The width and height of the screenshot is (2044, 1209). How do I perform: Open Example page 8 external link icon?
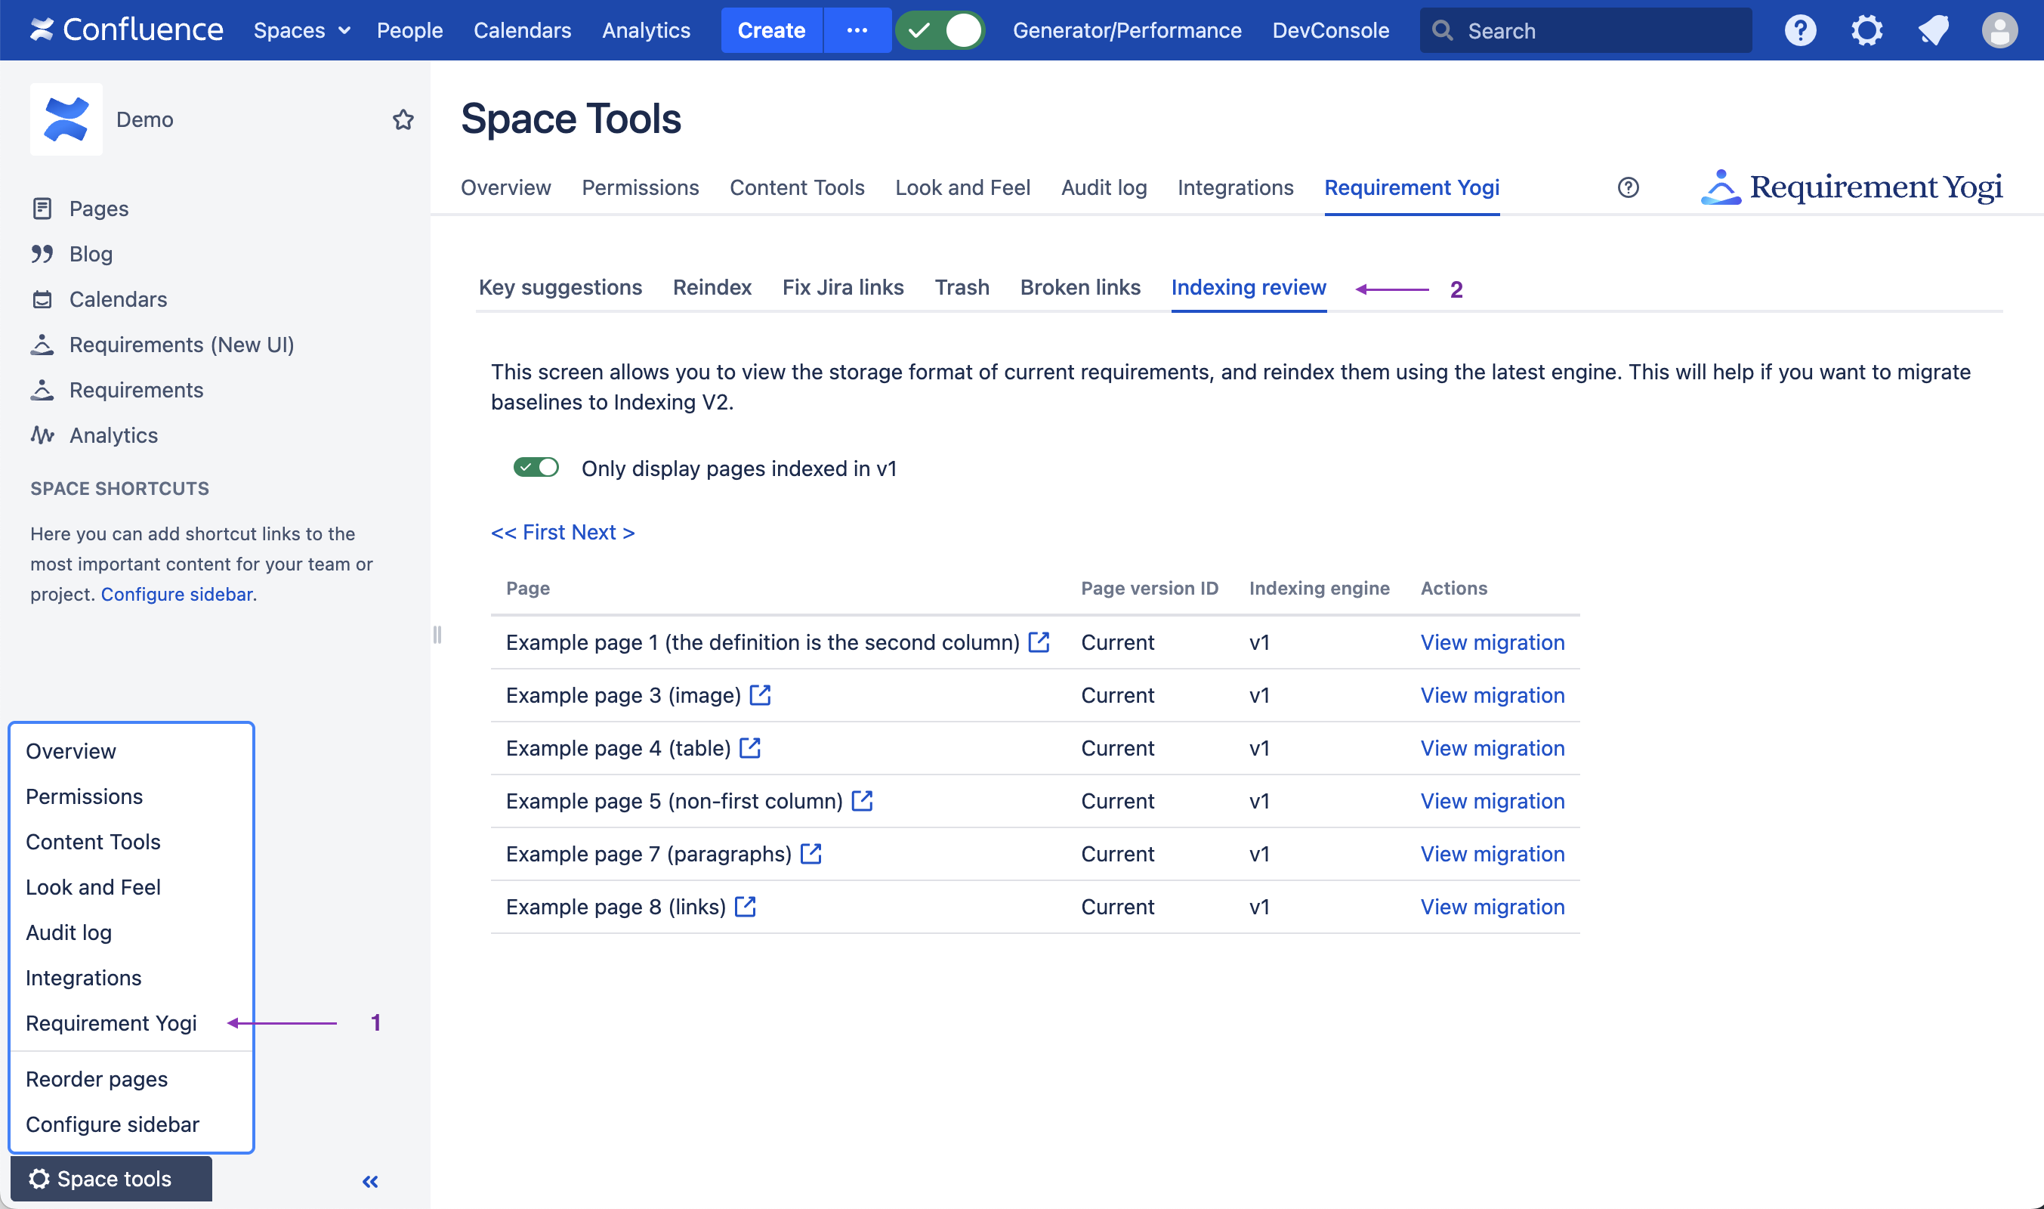click(745, 906)
